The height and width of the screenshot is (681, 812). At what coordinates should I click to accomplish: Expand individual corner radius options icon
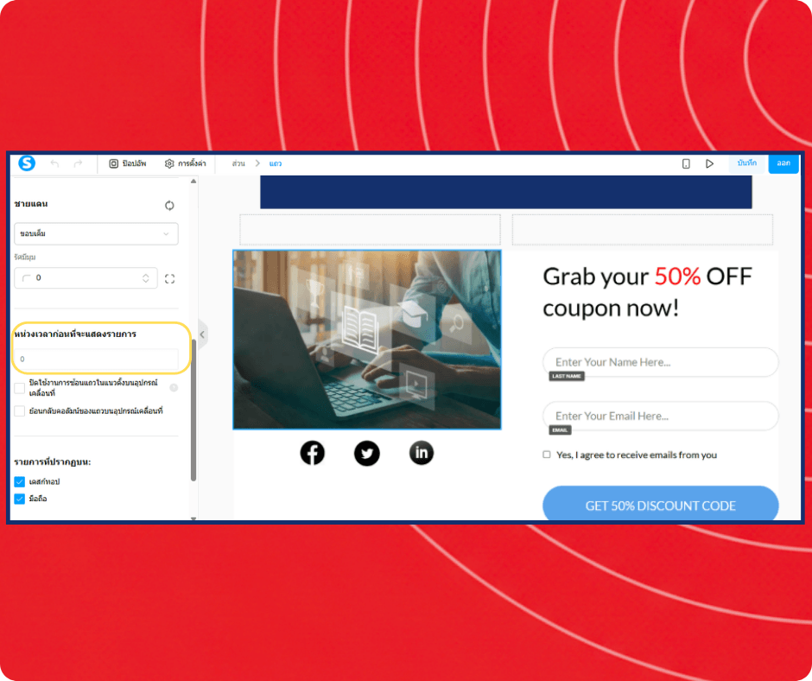[170, 279]
